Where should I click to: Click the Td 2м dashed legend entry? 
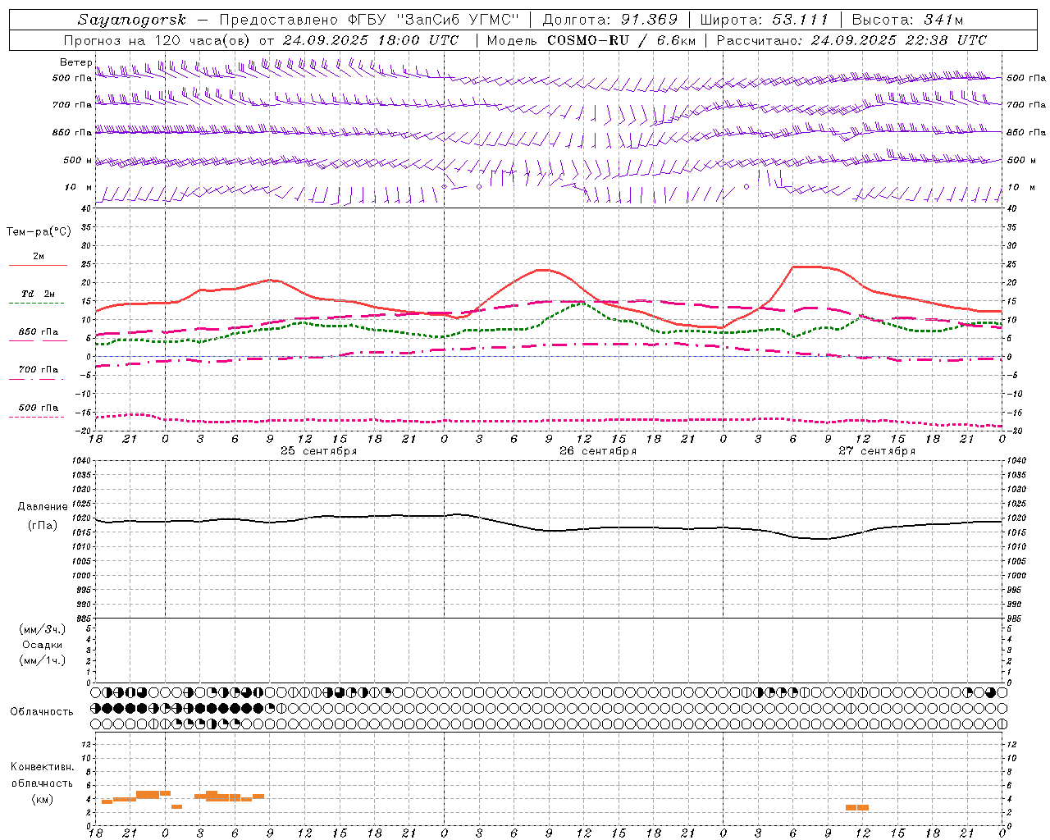click(x=38, y=297)
